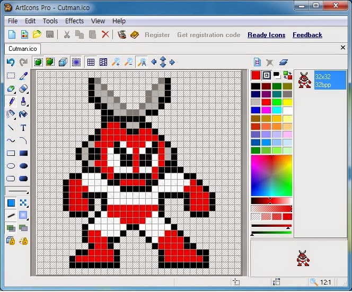This screenshot has width=352, height=292.
Task: Click the Copy icon in the toolbar
Action: point(79,34)
